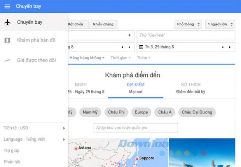The height and width of the screenshot is (167, 241).
Task: Select the Nhiều chặng trip type
Action: 103,24
